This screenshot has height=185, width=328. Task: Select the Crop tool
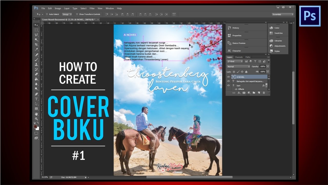pos(36,45)
